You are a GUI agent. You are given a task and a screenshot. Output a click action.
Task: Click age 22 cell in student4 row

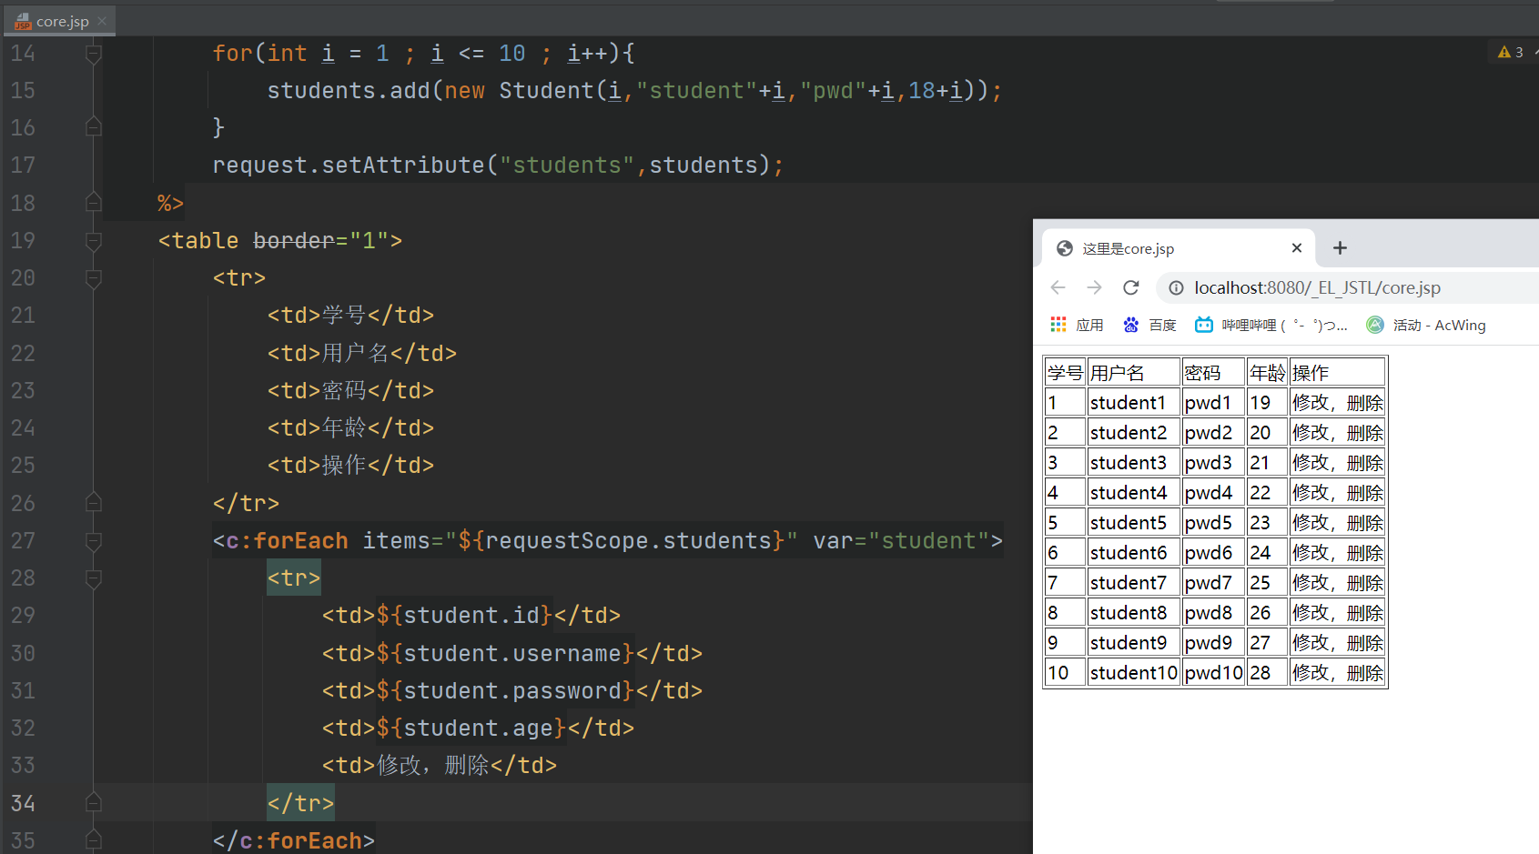point(1267,493)
